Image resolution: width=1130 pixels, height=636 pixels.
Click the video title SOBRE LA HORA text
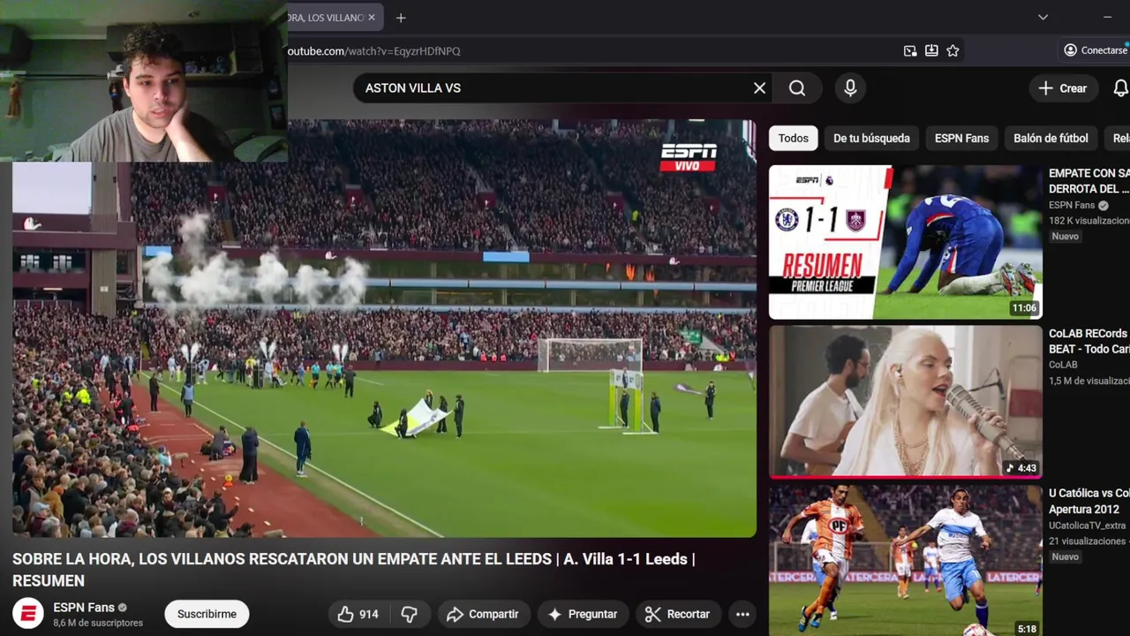coord(353,570)
